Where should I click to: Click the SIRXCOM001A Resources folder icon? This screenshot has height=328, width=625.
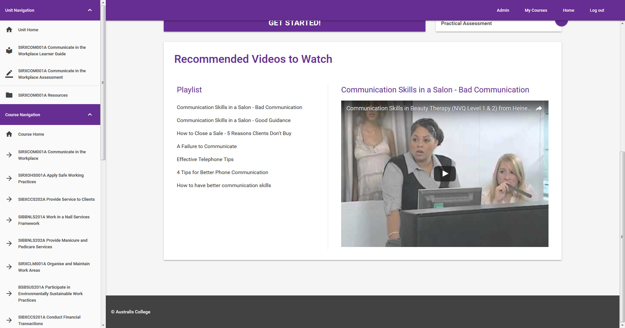click(9, 95)
